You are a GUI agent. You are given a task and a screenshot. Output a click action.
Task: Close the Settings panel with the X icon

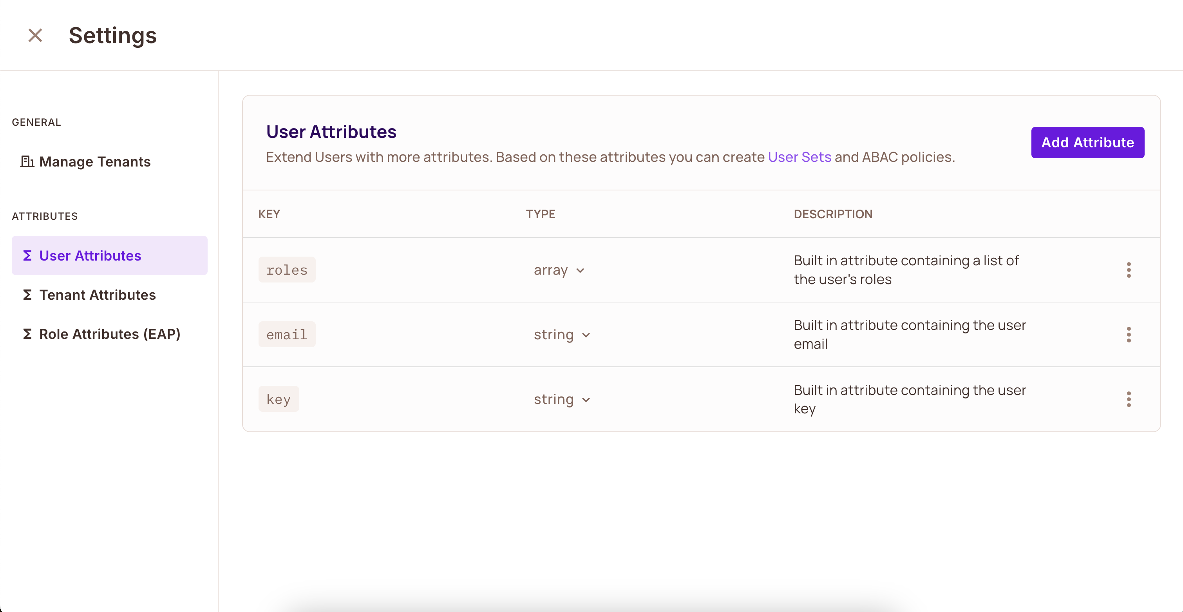pyautogui.click(x=34, y=35)
